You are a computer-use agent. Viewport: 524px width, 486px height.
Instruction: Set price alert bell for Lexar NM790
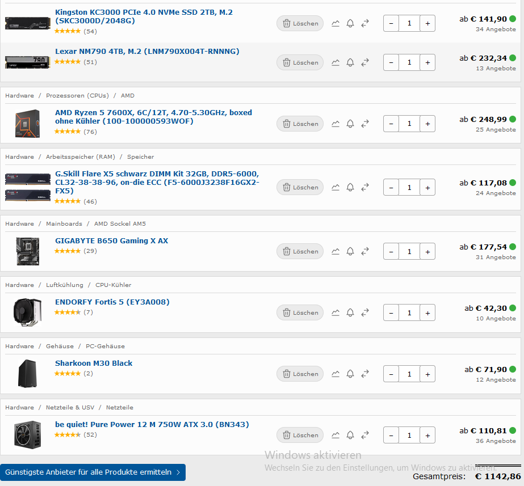pos(350,62)
